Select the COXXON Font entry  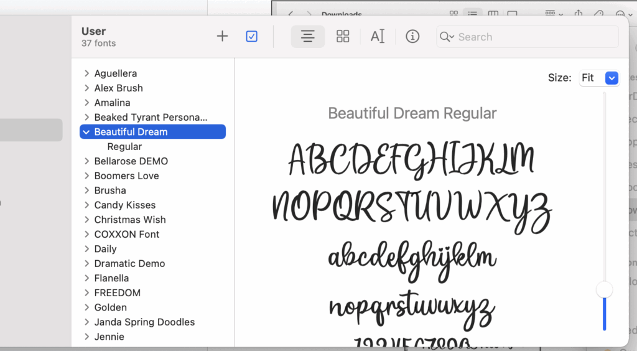(127, 235)
